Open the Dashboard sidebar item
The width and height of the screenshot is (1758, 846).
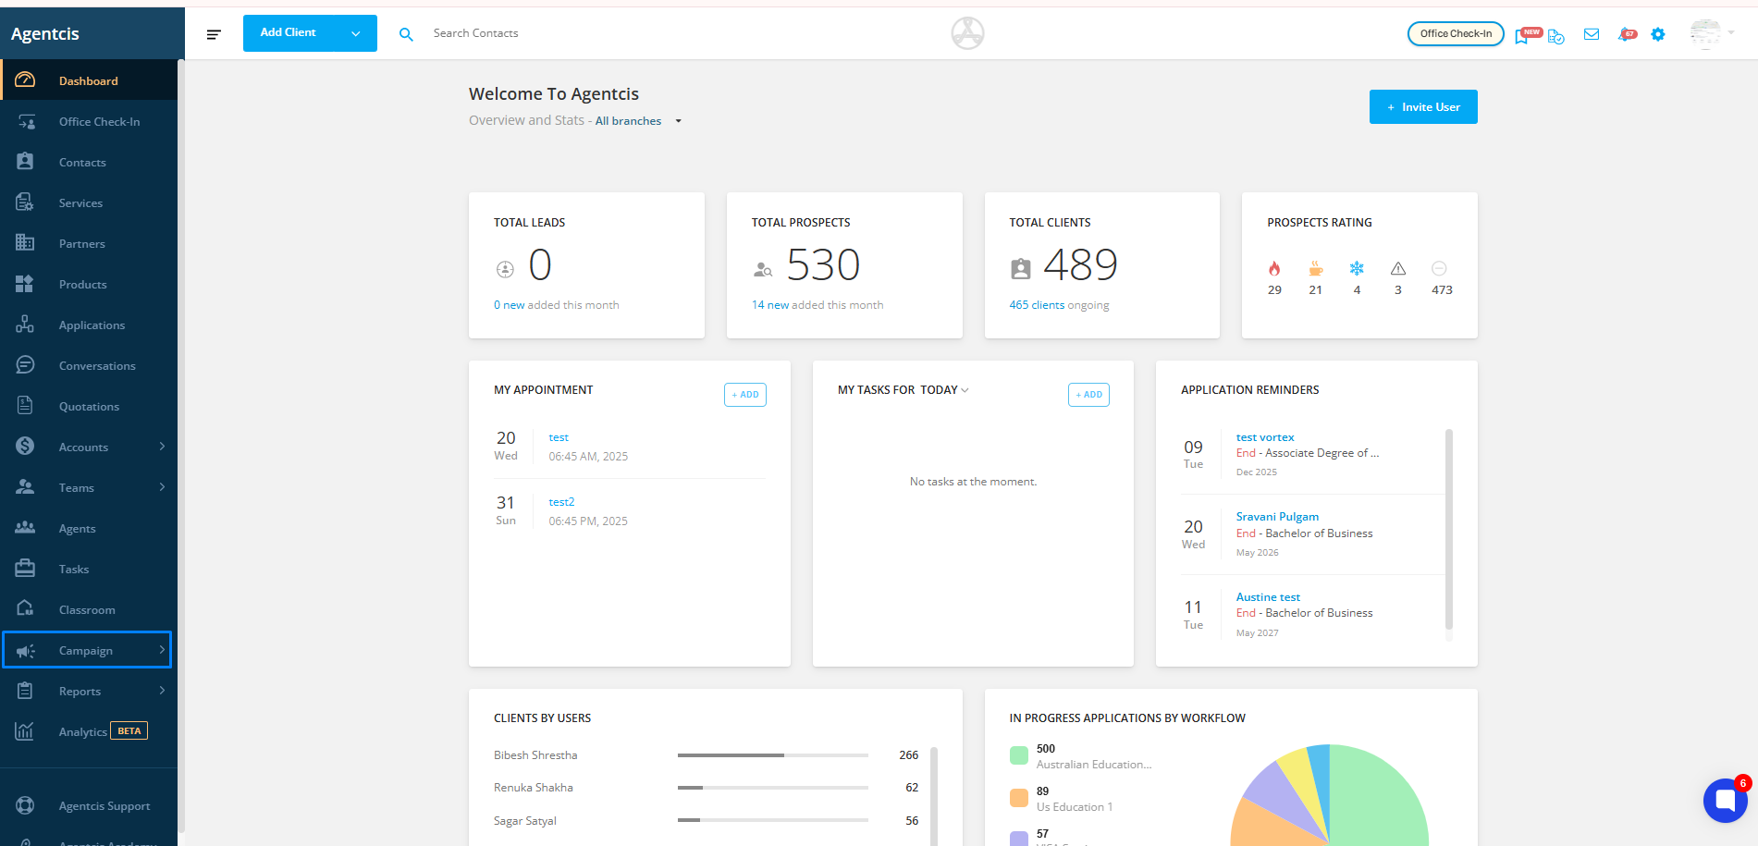pyautogui.click(x=89, y=80)
